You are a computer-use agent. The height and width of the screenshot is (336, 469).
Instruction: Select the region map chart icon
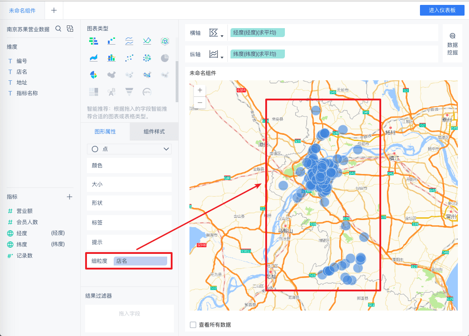(x=111, y=75)
